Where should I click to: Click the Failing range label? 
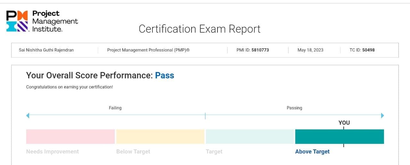point(115,108)
